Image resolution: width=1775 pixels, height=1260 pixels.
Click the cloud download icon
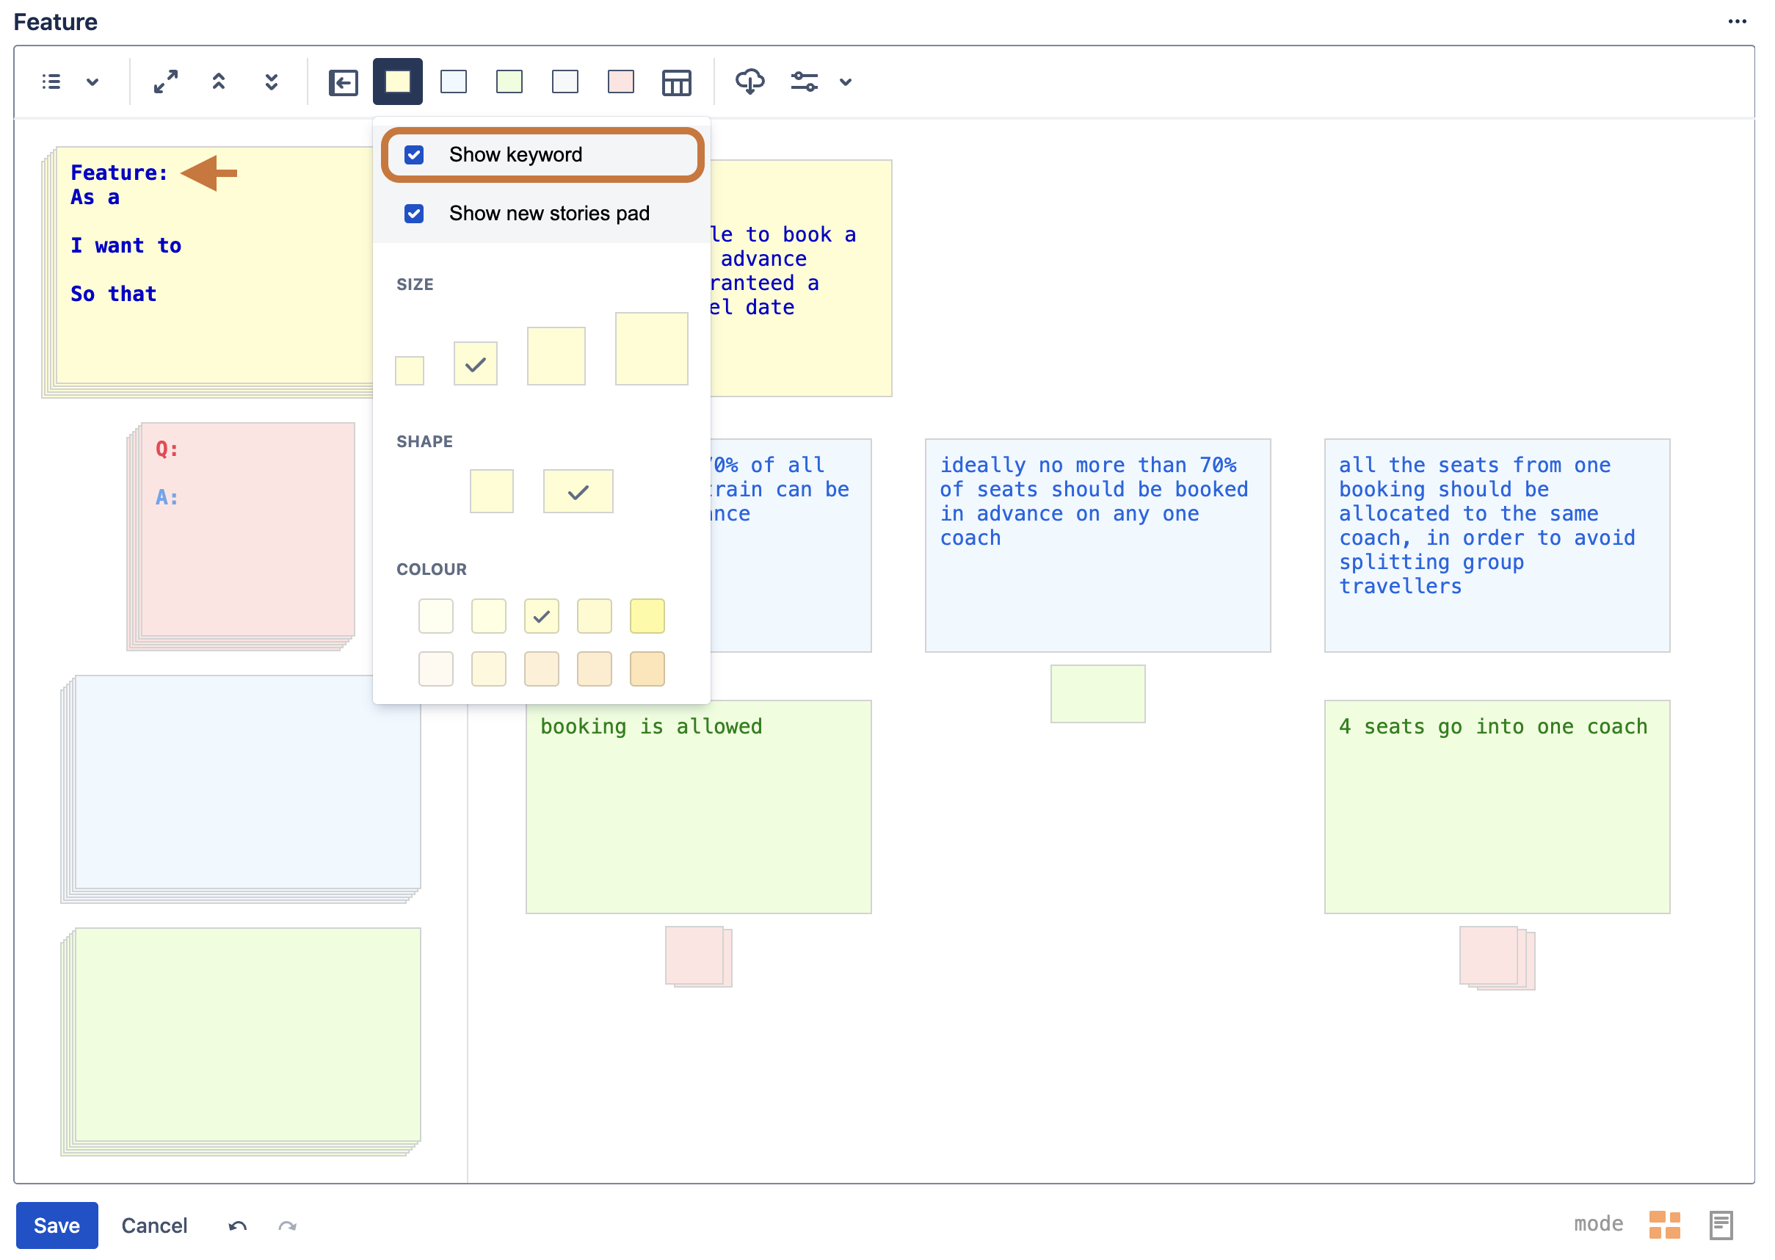pyautogui.click(x=749, y=82)
